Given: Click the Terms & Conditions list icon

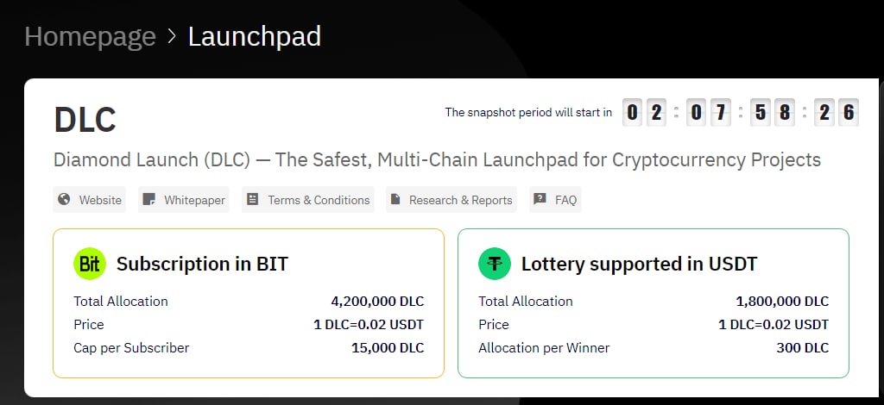Looking at the screenshot, I should click(x=253, y=200).
